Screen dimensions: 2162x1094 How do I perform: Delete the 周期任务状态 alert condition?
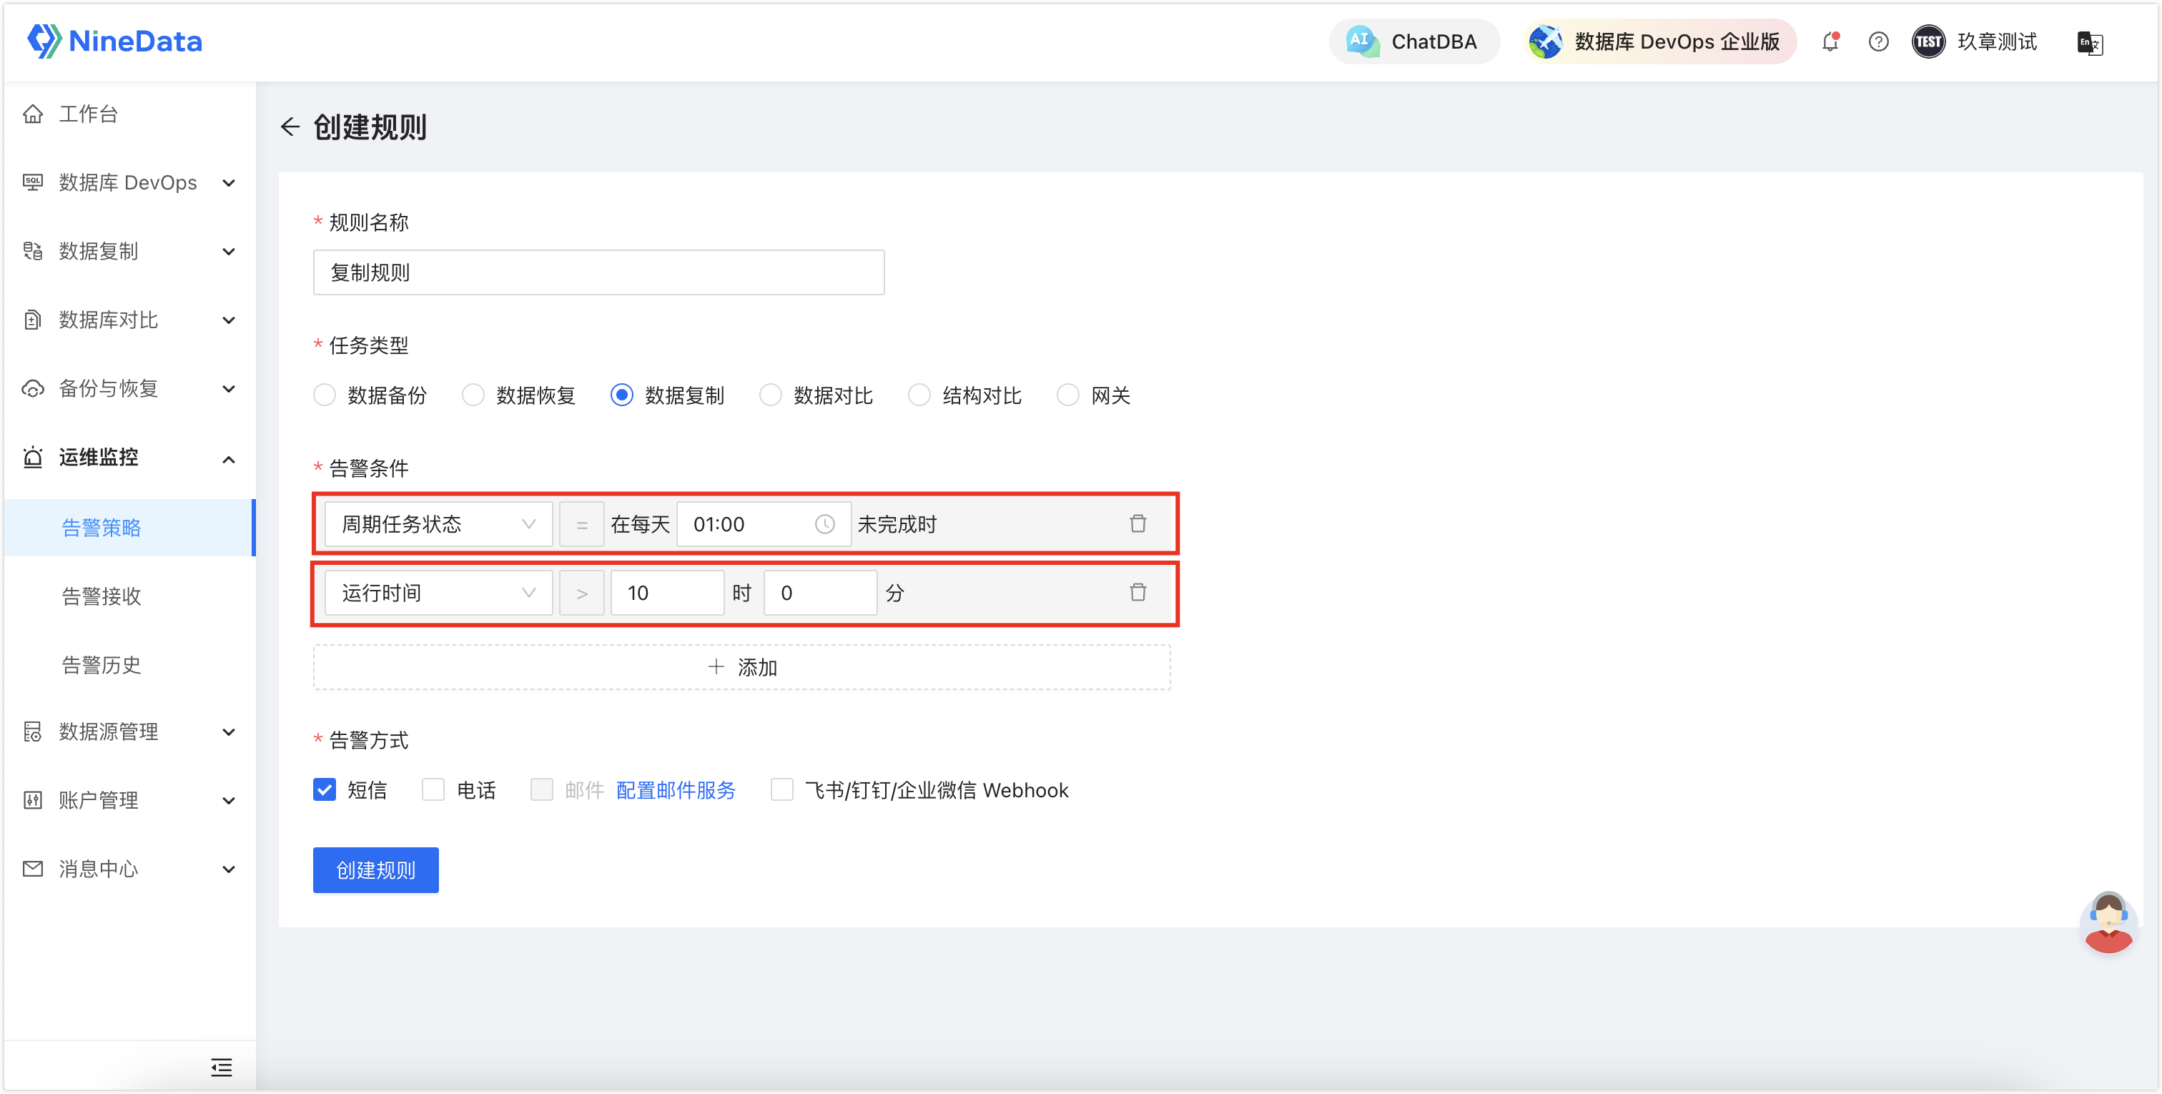1137,524
